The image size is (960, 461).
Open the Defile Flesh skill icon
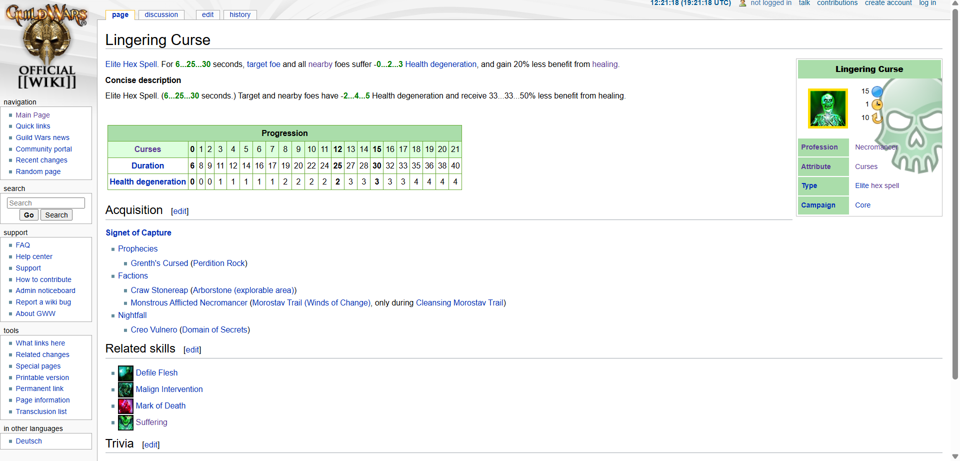[x=125, y=373]
